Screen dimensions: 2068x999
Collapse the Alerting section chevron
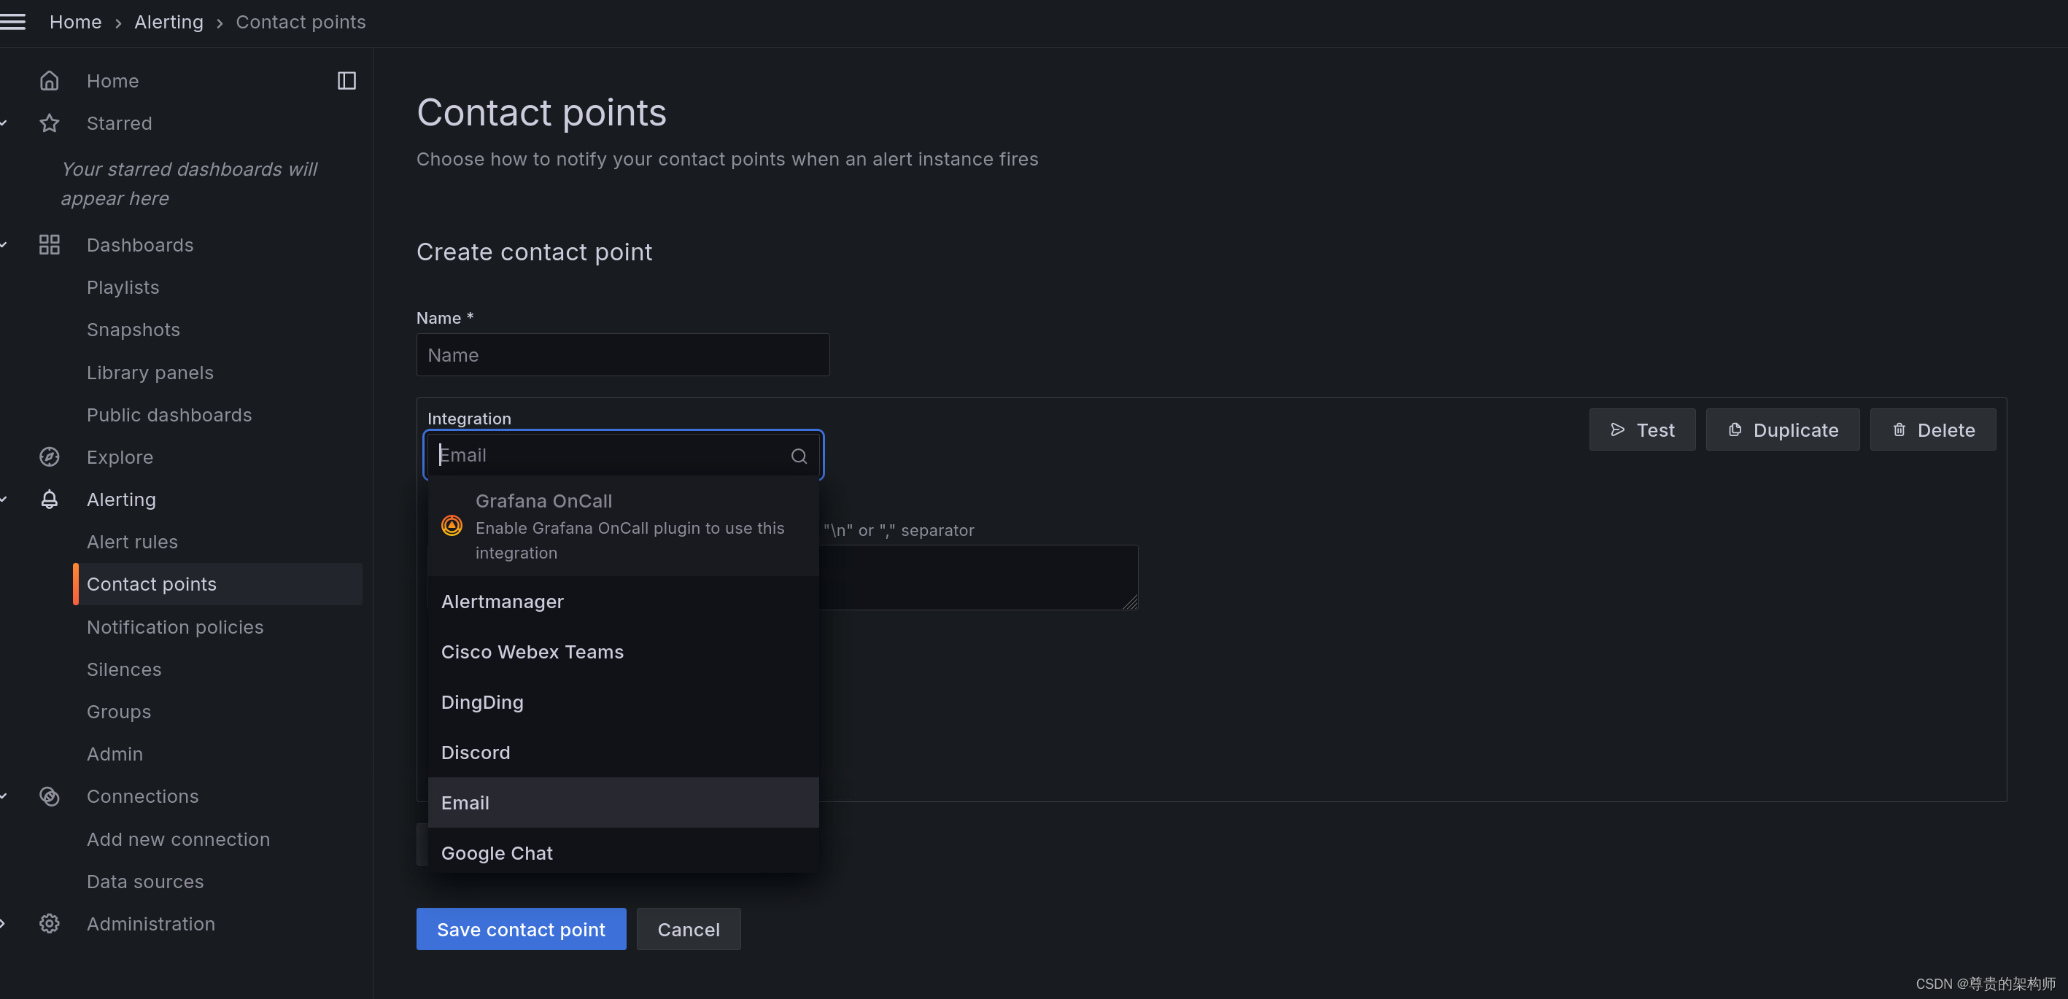point(3,499)
